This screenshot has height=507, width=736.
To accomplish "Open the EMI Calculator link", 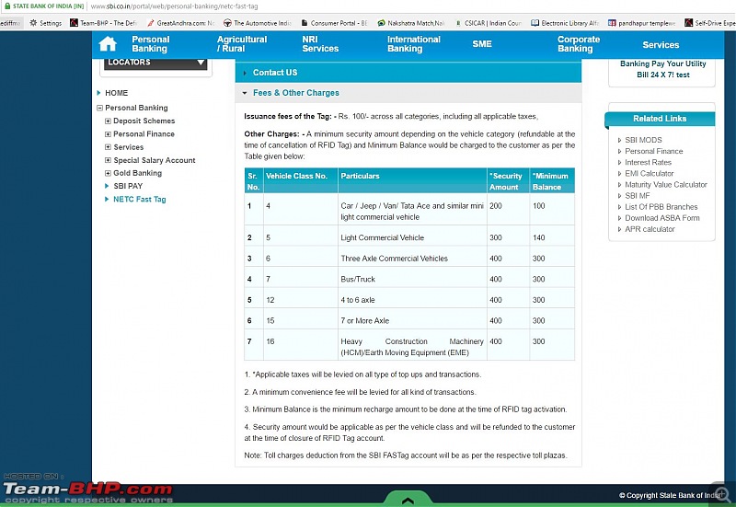I will tap(649, 173).
